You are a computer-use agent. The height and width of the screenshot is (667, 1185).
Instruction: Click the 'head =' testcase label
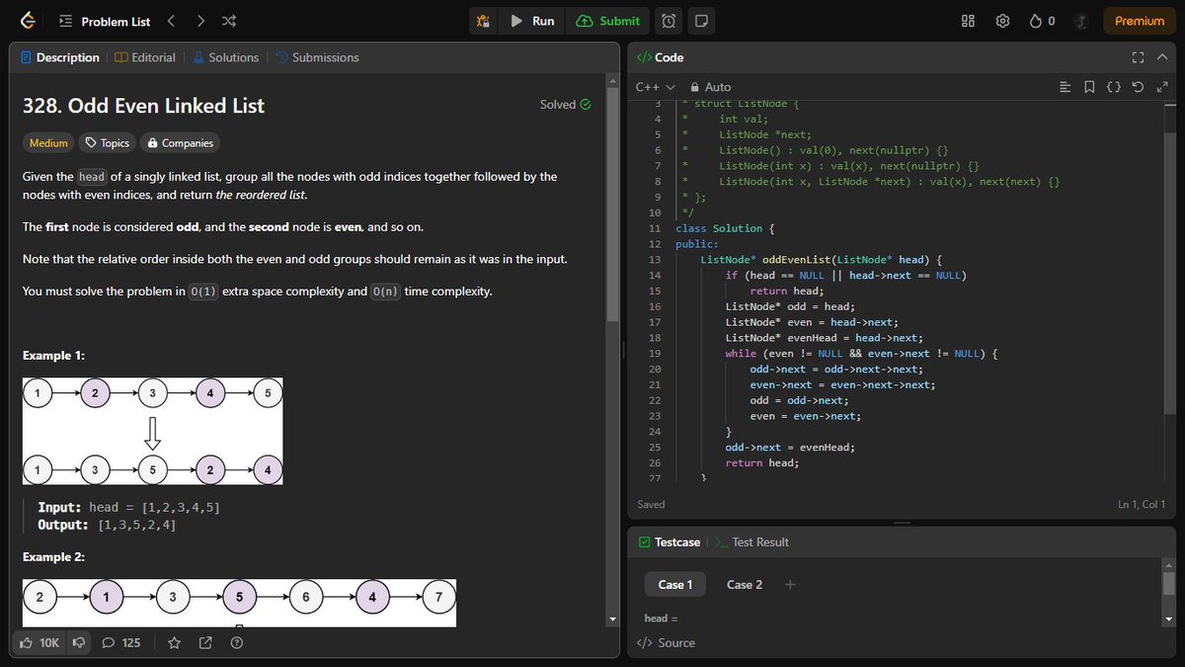661,618
